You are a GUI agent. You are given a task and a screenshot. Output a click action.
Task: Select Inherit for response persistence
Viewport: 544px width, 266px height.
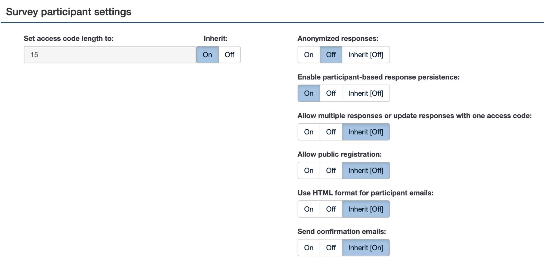366,93
